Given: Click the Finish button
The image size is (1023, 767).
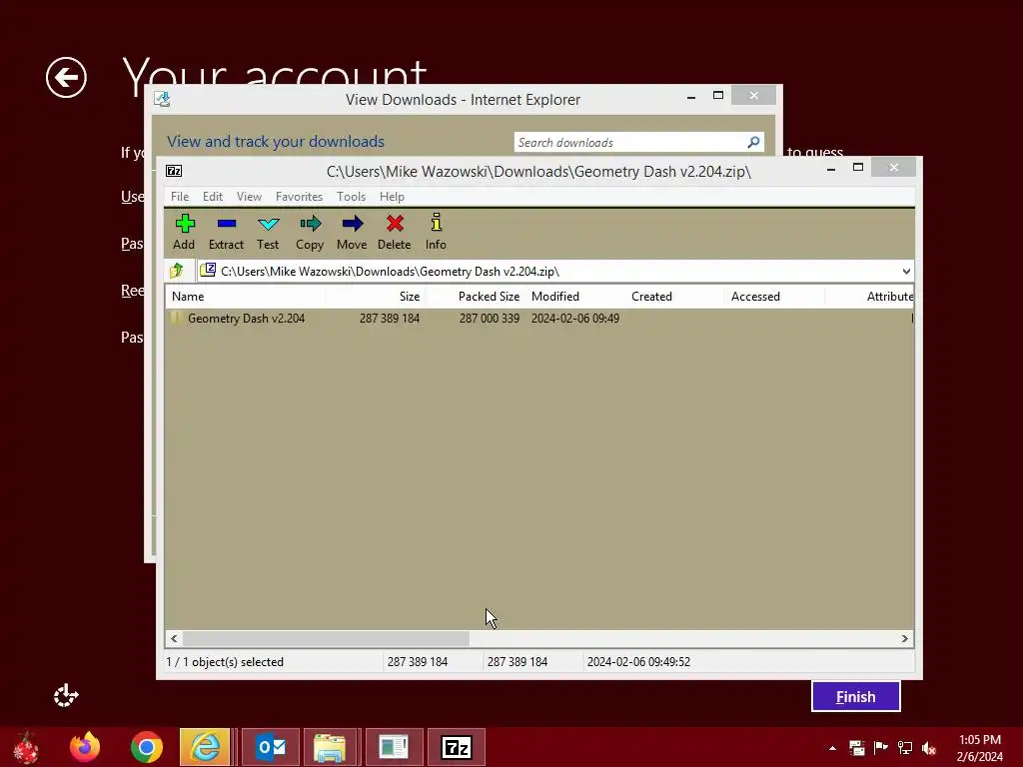Looking at the screenshot, I should point(856,696).
